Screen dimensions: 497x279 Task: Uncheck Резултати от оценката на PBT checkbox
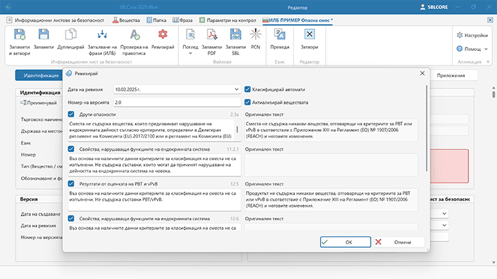[x=71, y=183]
